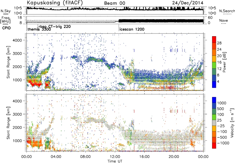Click the blue 1000 m/s velocity swatch
Image resolution: width=235 pixels, height=163 pixels.
(214, 100)
